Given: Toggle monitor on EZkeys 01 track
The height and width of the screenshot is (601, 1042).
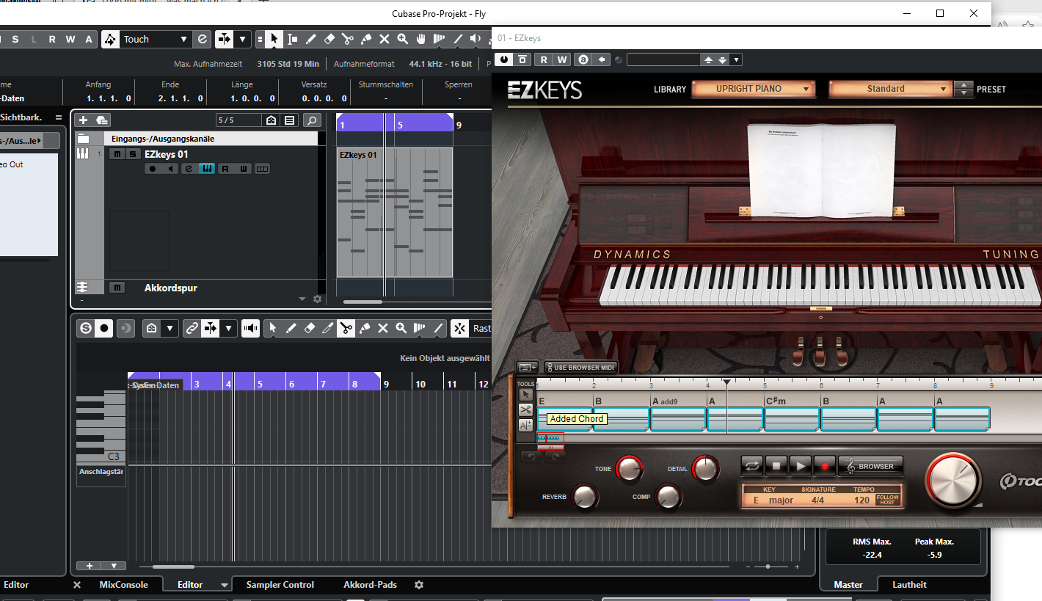Looking at the screenshot, I should [170, 169].
